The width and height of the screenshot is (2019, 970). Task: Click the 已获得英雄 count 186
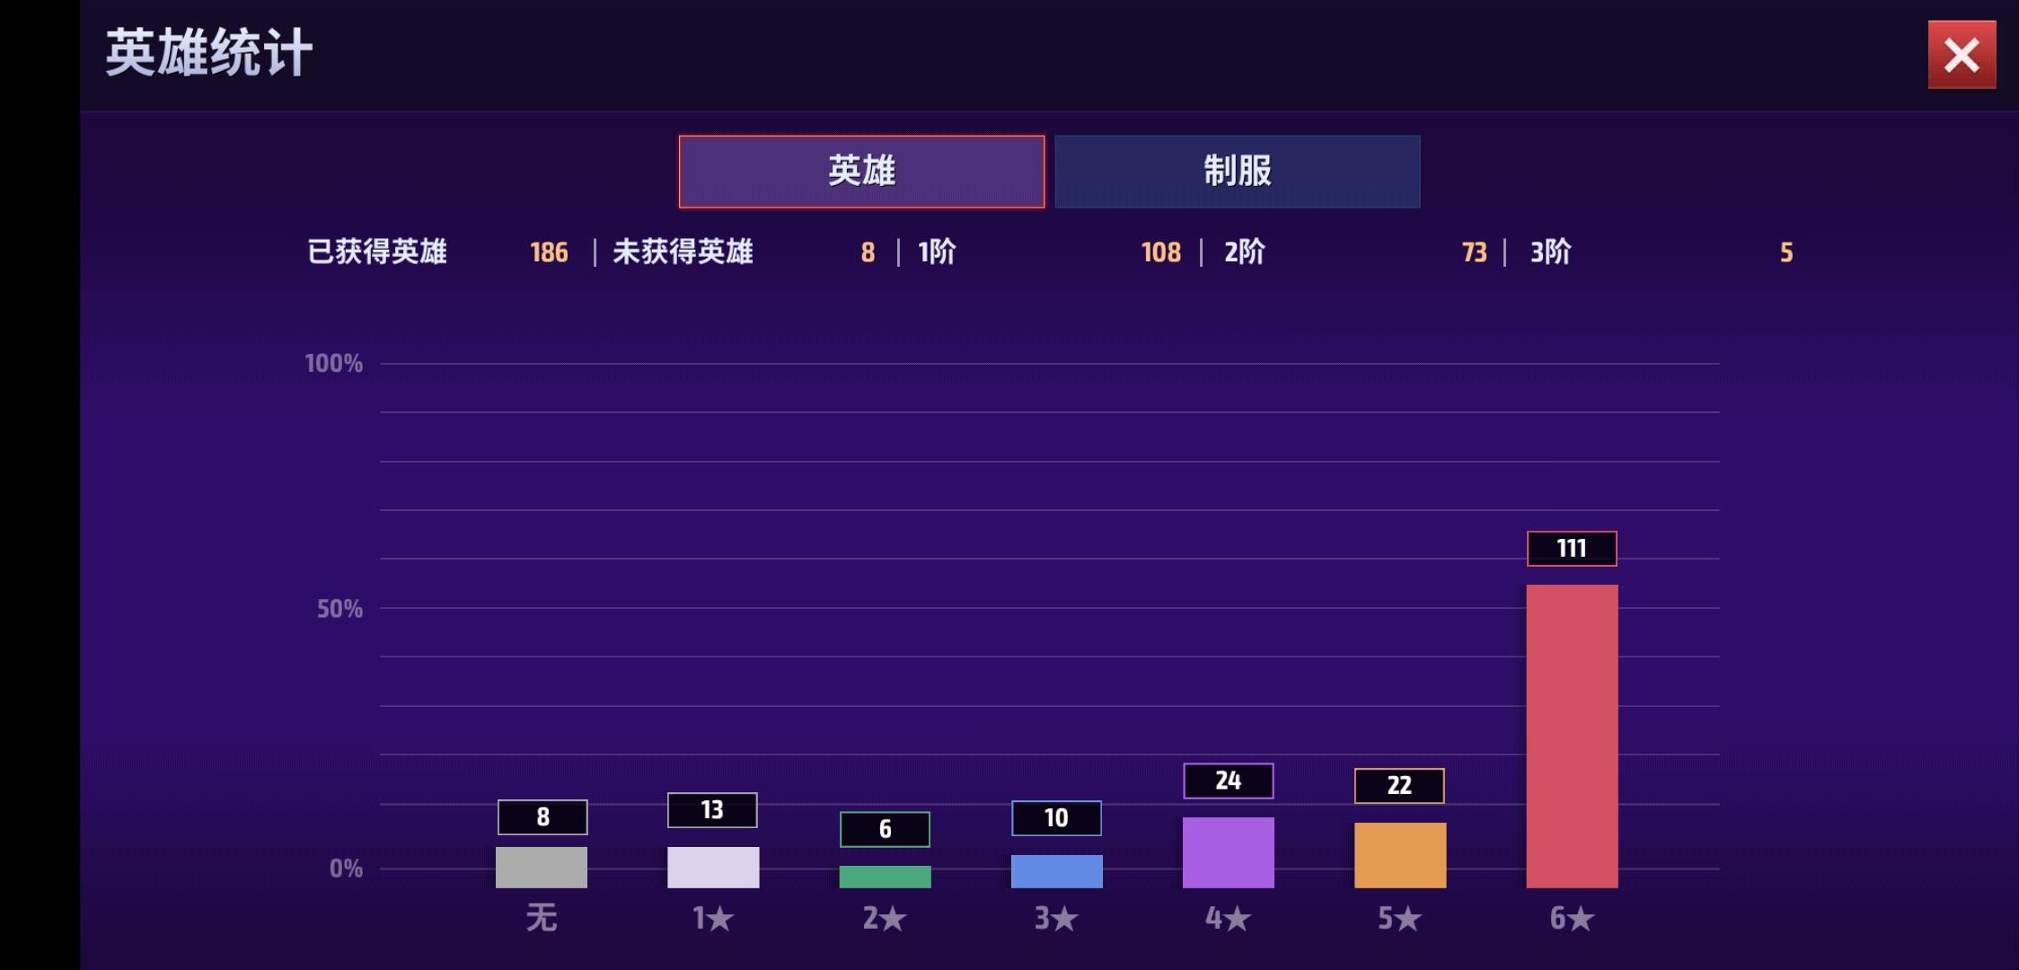point(549,252)
